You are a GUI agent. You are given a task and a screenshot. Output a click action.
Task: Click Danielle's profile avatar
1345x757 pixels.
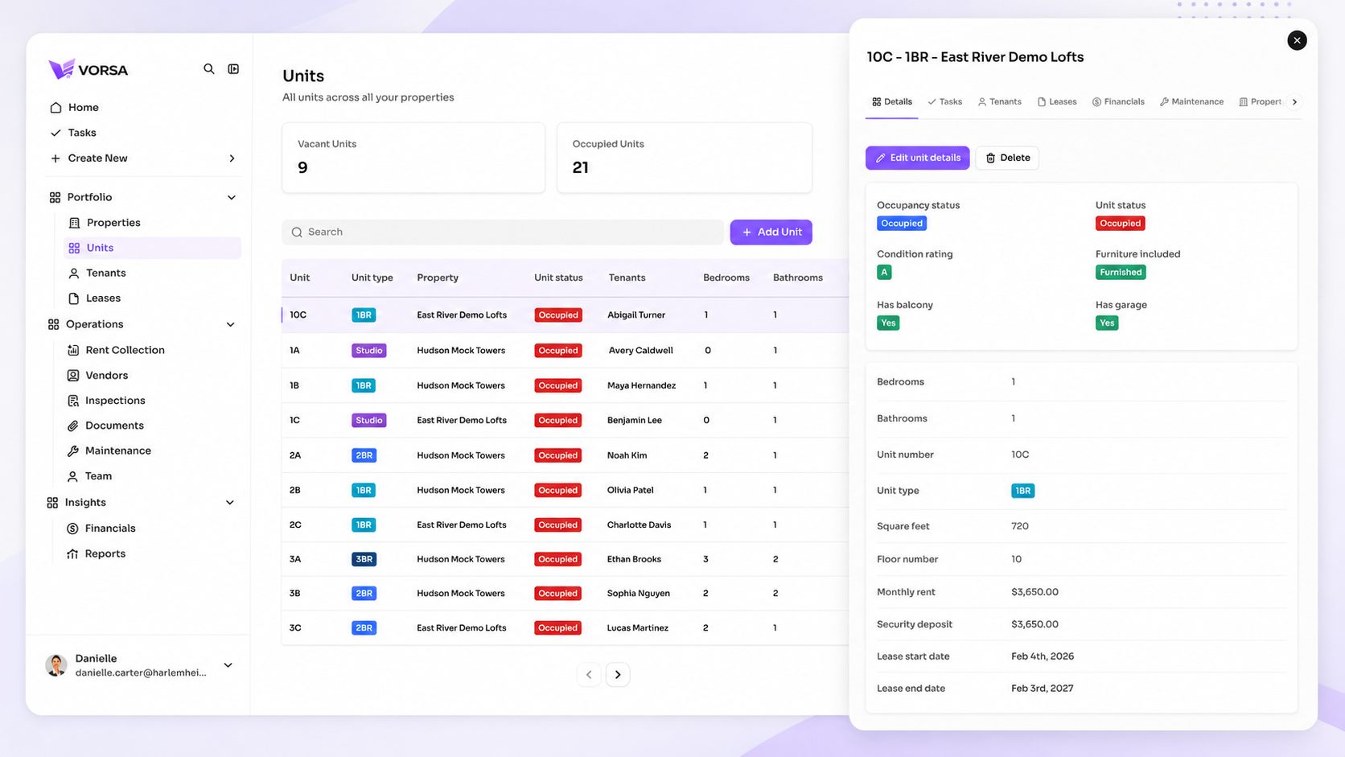click(56, 665)
